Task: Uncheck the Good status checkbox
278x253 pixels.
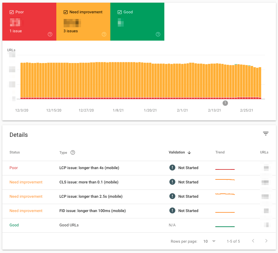Action: point(120,12)
